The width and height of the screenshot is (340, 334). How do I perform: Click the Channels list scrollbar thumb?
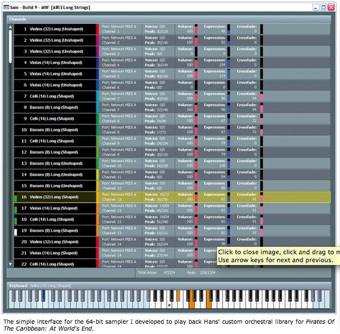tap(10, 46)
